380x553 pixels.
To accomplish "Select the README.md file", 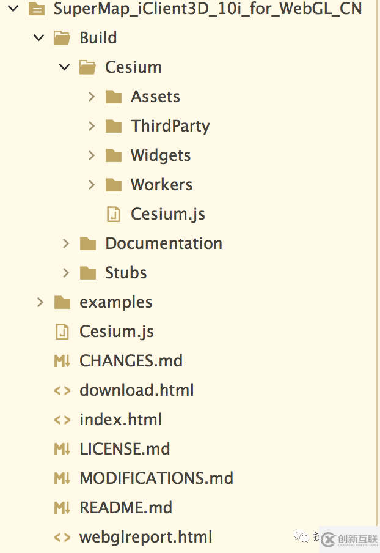I will [125, 508].
